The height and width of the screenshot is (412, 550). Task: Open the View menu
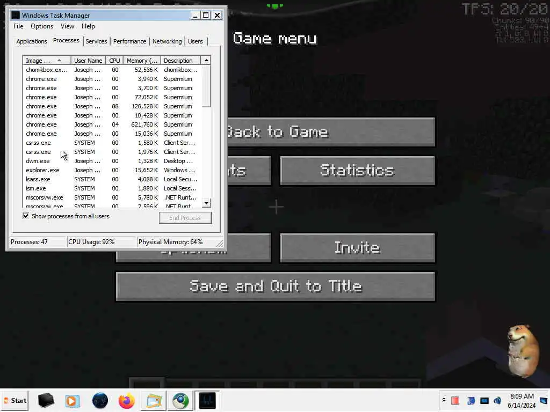[67, 26]
